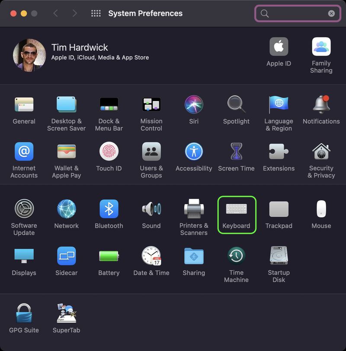Select Spotlight settings

pyautogui.click(x=236, y=105)
